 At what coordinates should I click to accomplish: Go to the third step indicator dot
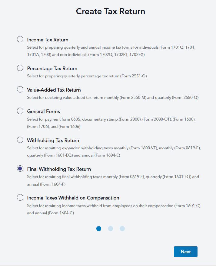pyautogui.click(x=122, y=229)
